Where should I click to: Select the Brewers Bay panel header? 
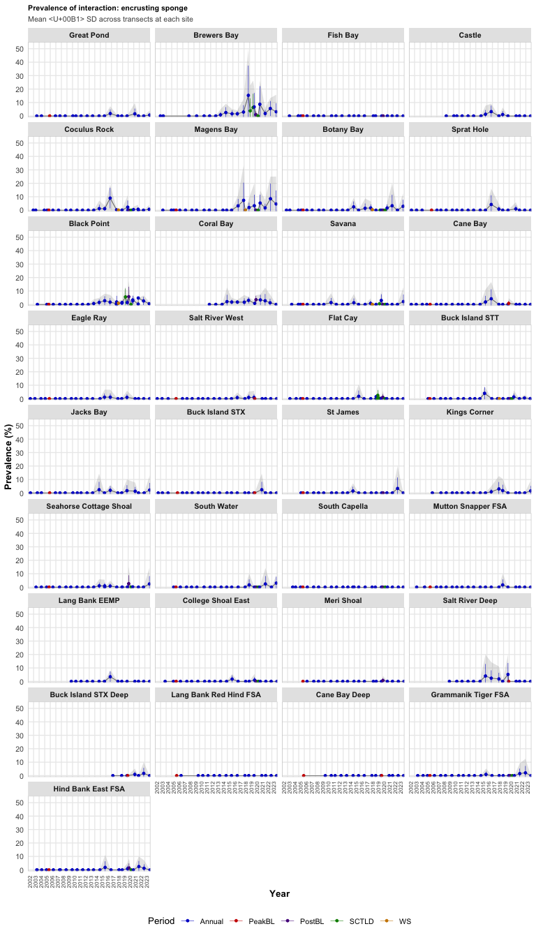[x=216, y=35]
